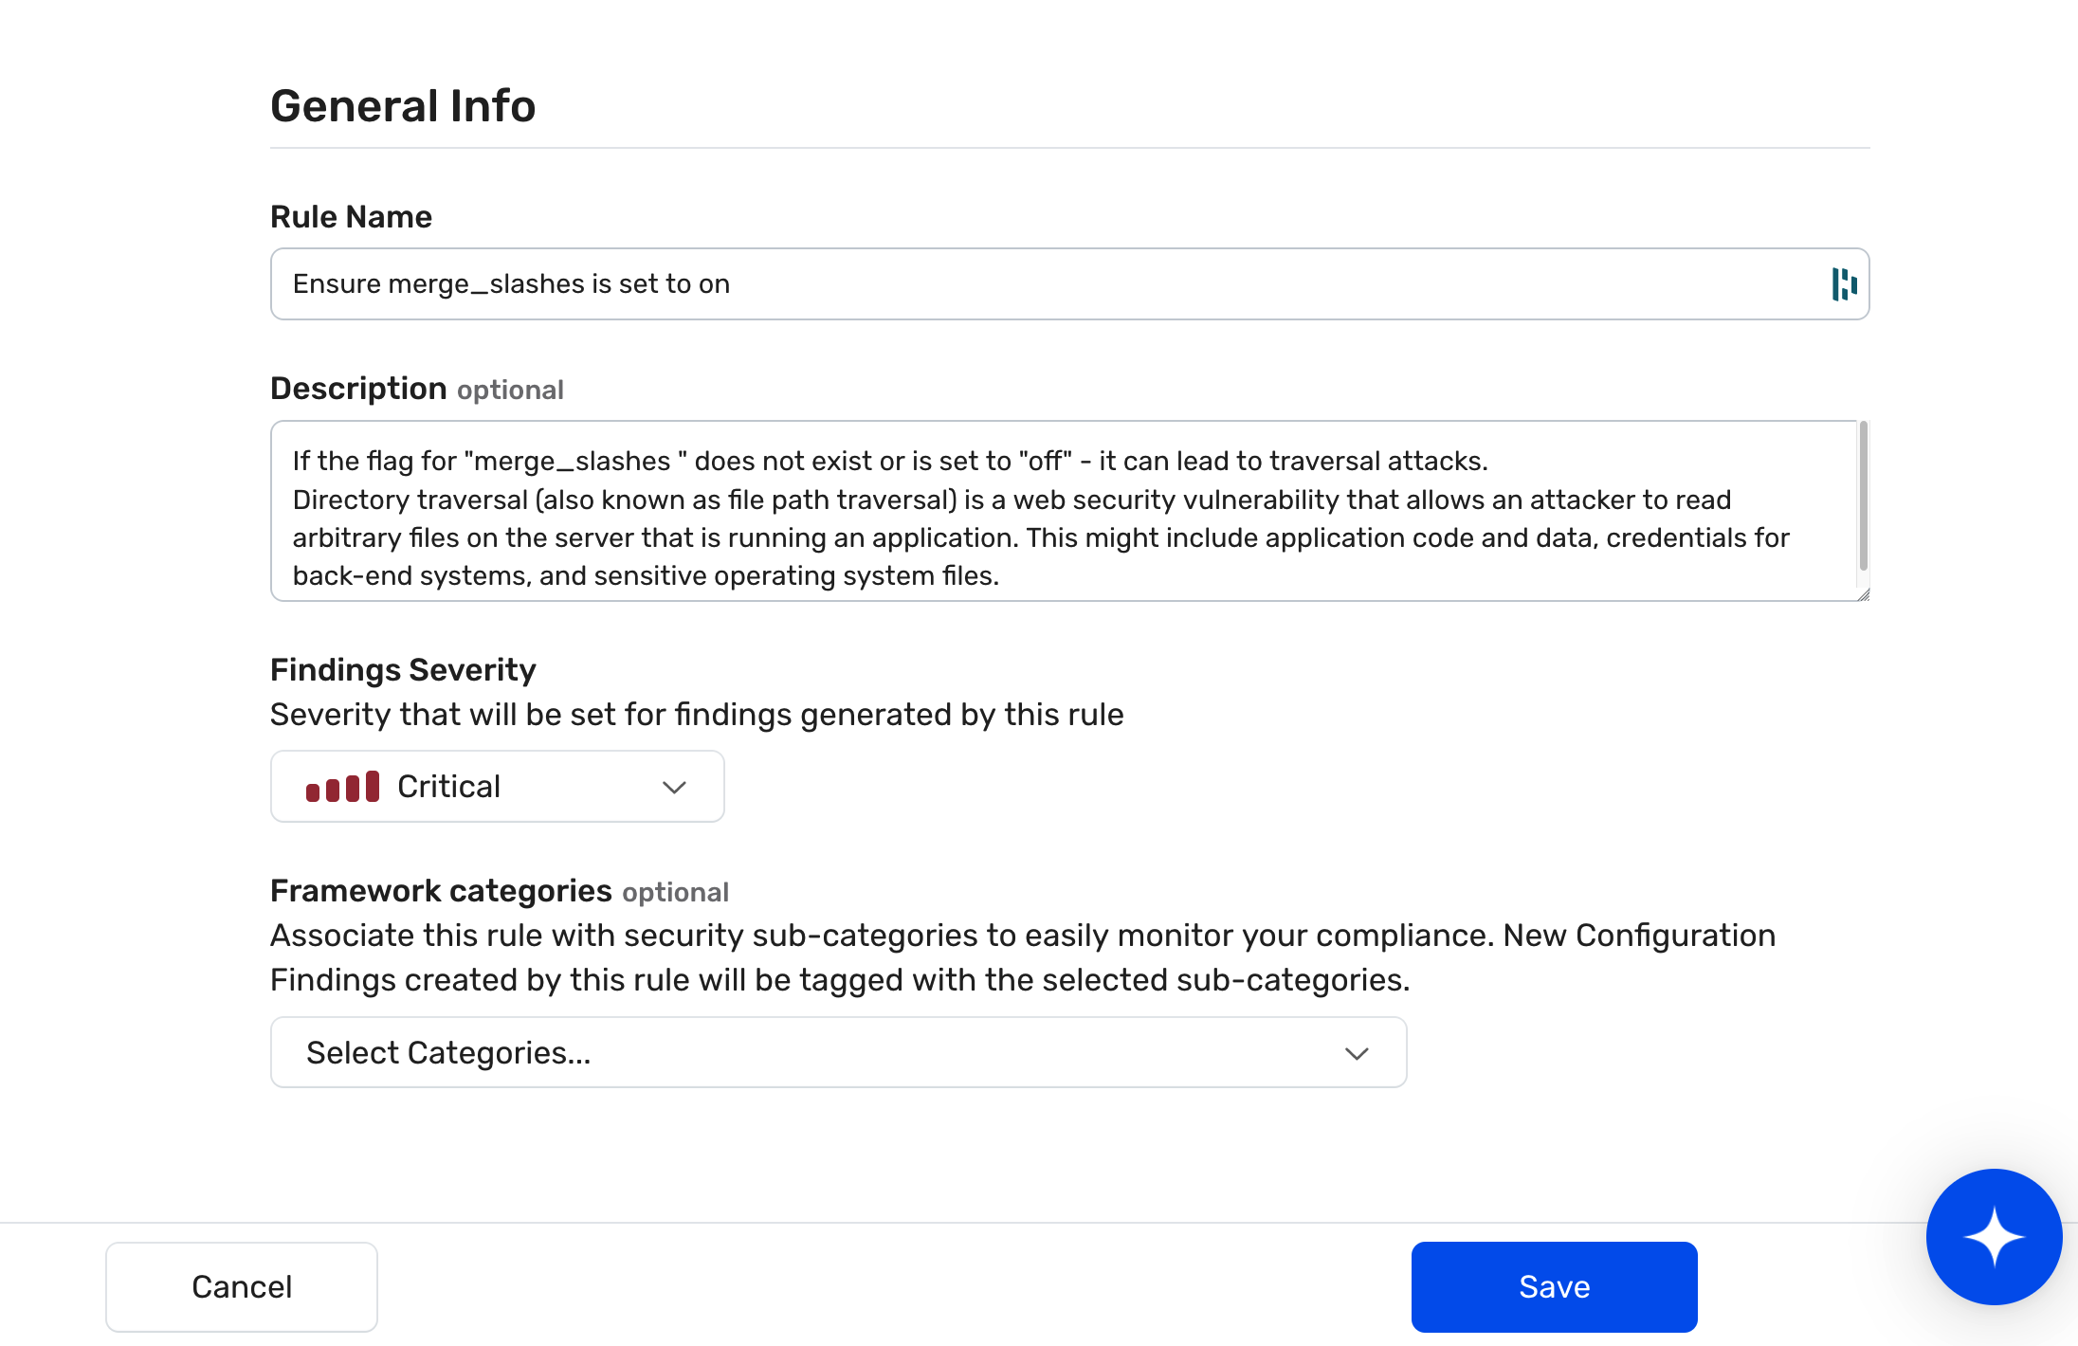This screenshot has width=2078, height=1346.
Task: Click the Framework categories label
Action: click(441, 891)
